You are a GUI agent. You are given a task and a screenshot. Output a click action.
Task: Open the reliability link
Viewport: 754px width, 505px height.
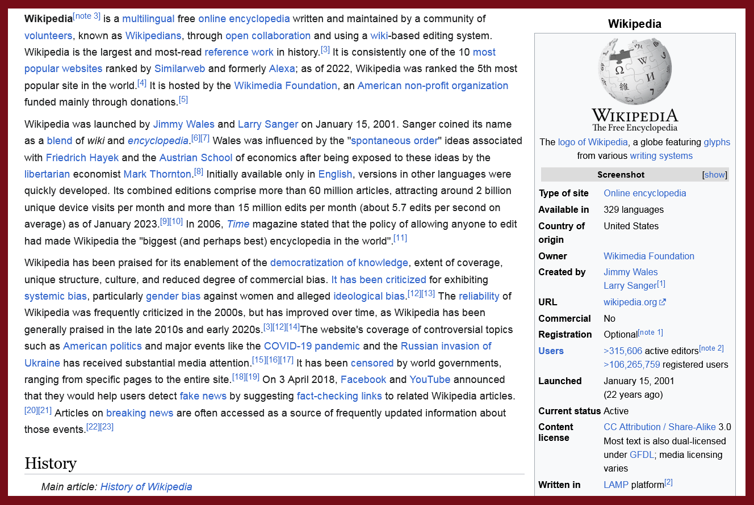(479, 296)
